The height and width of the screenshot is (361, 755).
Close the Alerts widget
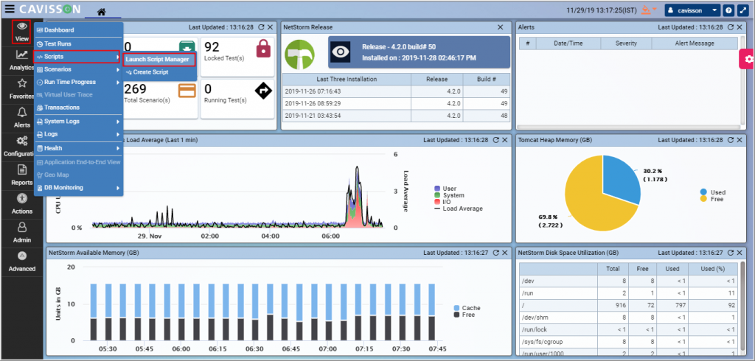[x=739, y=28]
